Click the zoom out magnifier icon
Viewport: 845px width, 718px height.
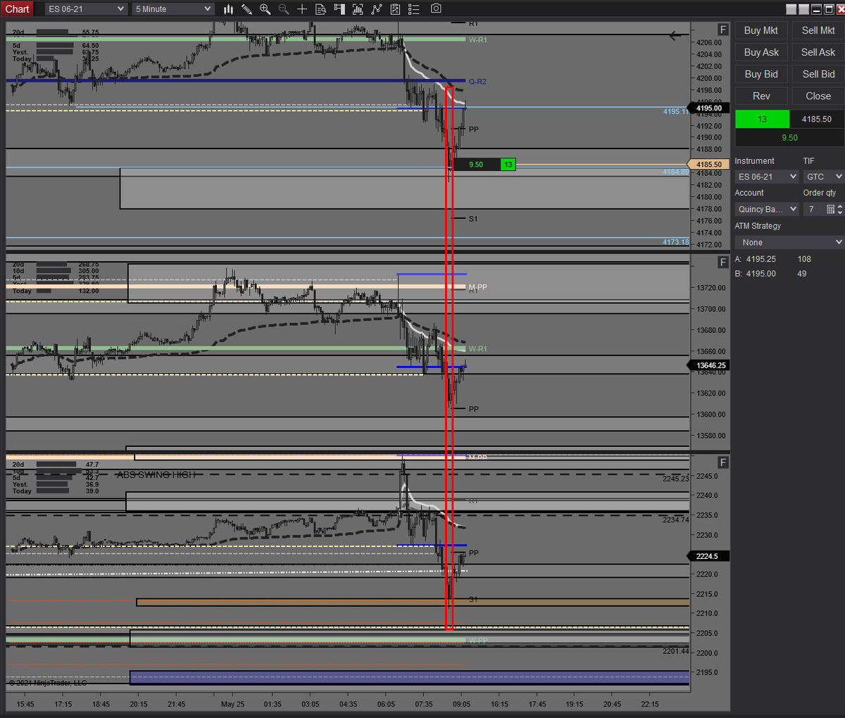283,9
